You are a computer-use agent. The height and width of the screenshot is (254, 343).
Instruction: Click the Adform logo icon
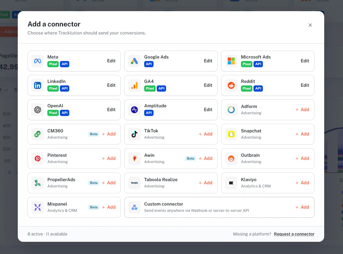(231, 109)
